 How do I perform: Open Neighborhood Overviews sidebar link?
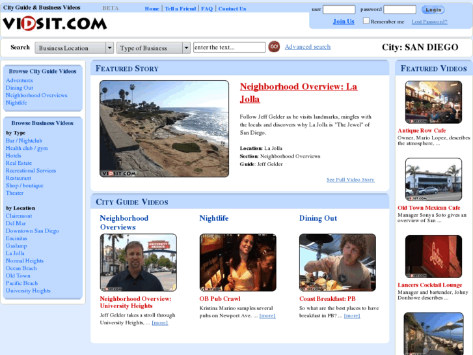(36, 95)
